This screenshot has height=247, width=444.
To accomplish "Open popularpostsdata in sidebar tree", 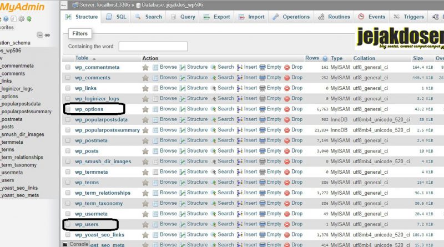I will 21,104.
